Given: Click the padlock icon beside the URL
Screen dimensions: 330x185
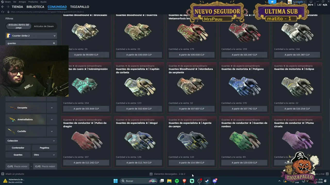Looking at the screenshot, I should (9, 12).
